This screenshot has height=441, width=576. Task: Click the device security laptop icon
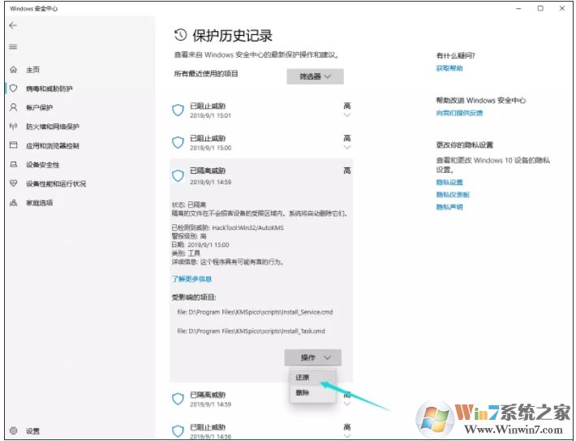pos(14,164)
